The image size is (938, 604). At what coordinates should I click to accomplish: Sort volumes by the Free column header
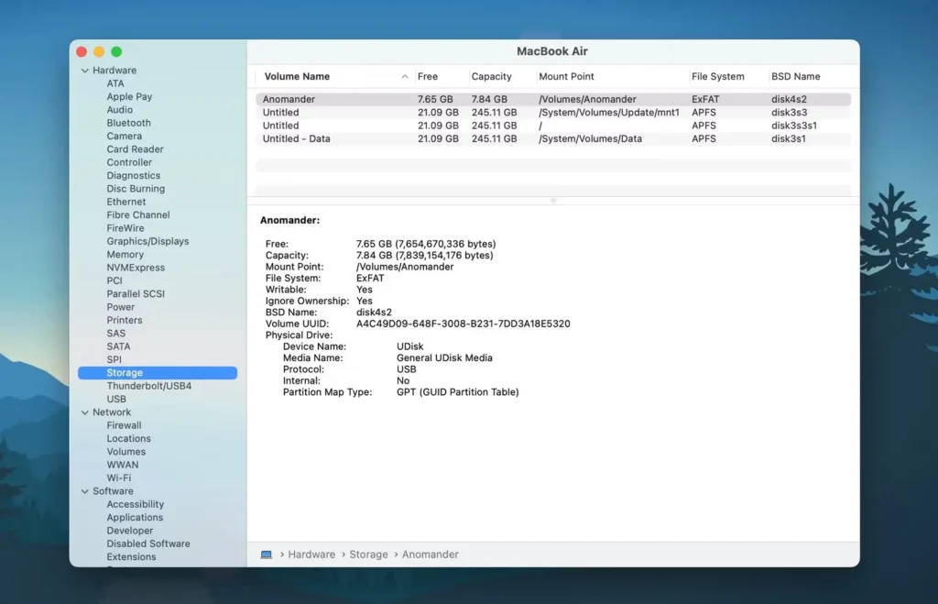[428, 77]
